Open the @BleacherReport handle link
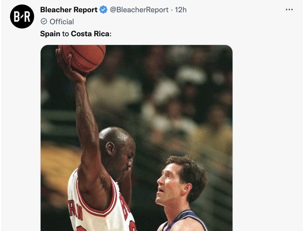Image resolution: width=307 pixels, height=231 pixels. 139,10
